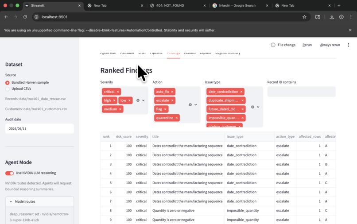Image resolution: width=357 pixels, height=224 pixels.
Task: Click escalate cell in rank 5 row
Action: tap(285, 183)
